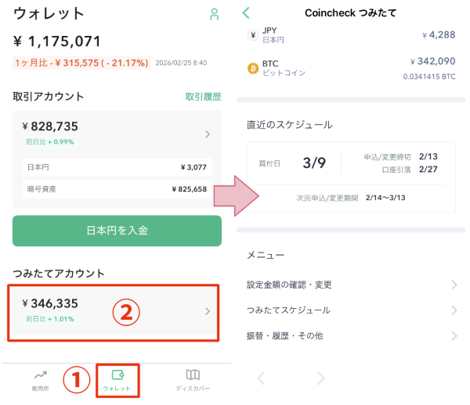Open the 販売所 chart tab
The image size is (470, 405).
click(x=40, y=379)
